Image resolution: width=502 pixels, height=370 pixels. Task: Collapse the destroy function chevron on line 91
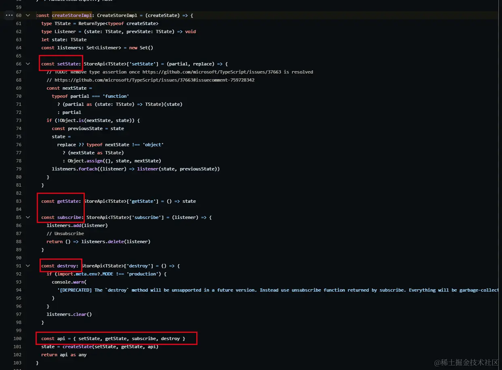(28, 266)
